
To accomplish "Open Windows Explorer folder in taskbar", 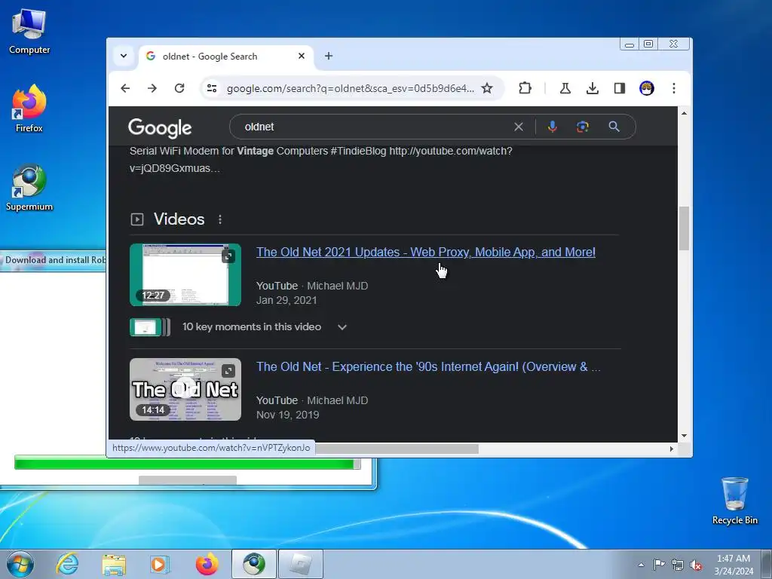I will coord(114,564).
